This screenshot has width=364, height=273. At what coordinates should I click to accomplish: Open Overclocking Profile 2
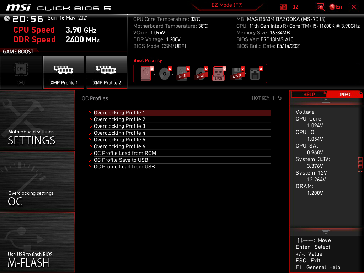click(x=182, y=119)
